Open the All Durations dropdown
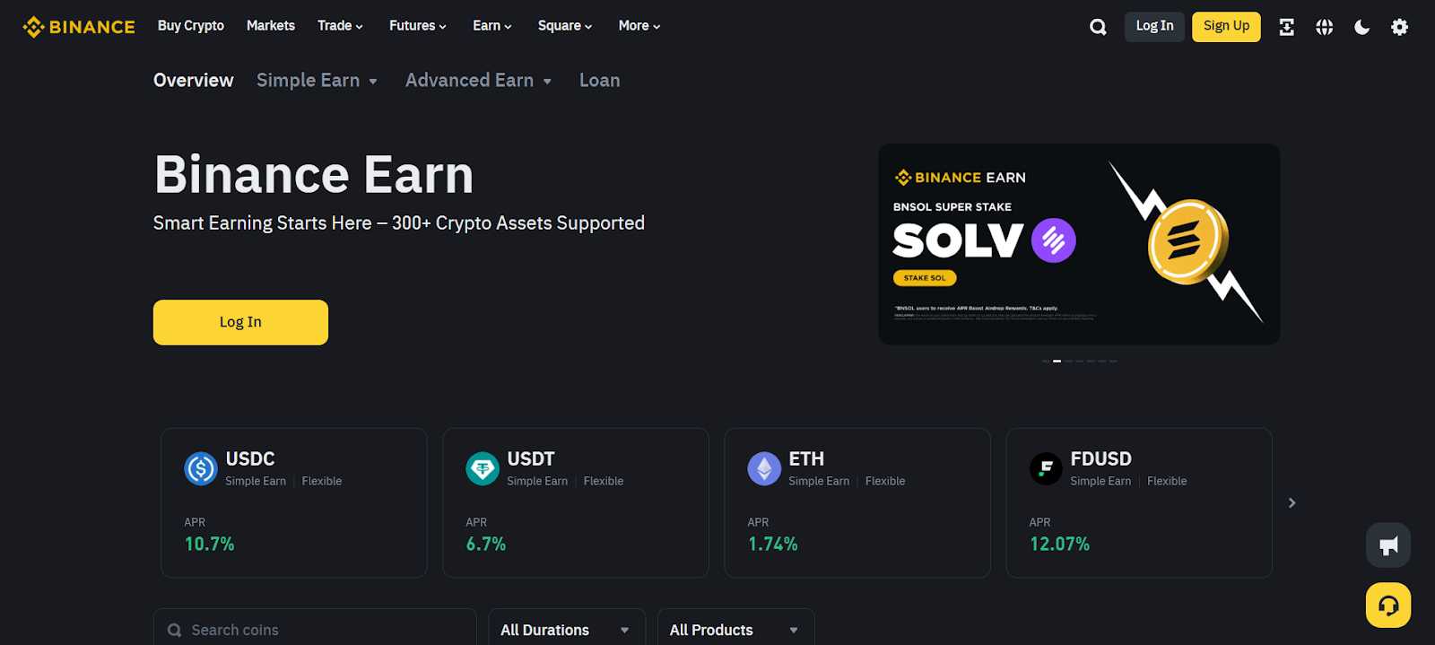 click(x=566, y=630)
